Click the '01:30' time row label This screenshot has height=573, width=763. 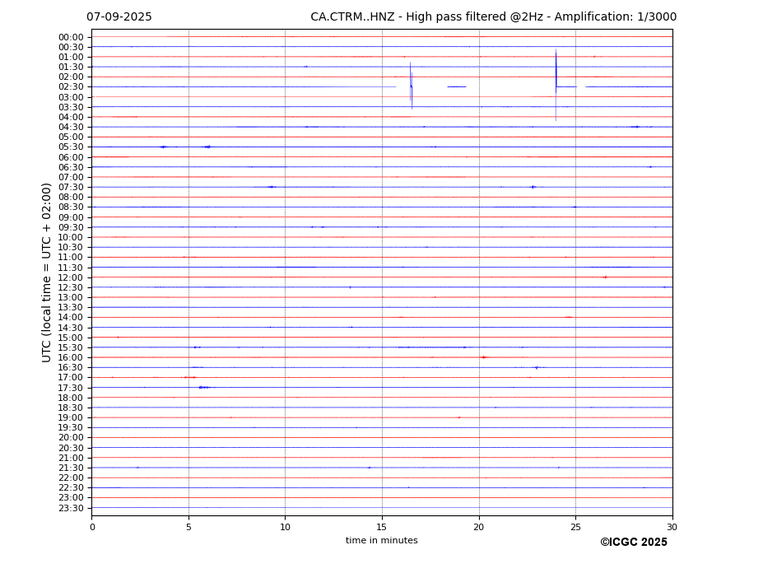pos(71,68)
